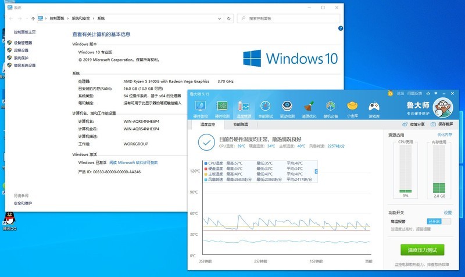Start the 温度压力测试 green button
The width and height of the screenshot is (465, 277).
423,250
